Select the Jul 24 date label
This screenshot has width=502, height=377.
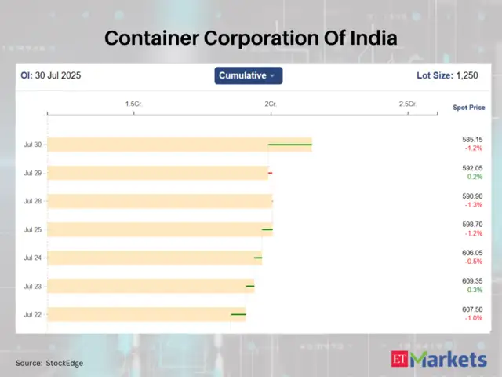pos(33,258)
